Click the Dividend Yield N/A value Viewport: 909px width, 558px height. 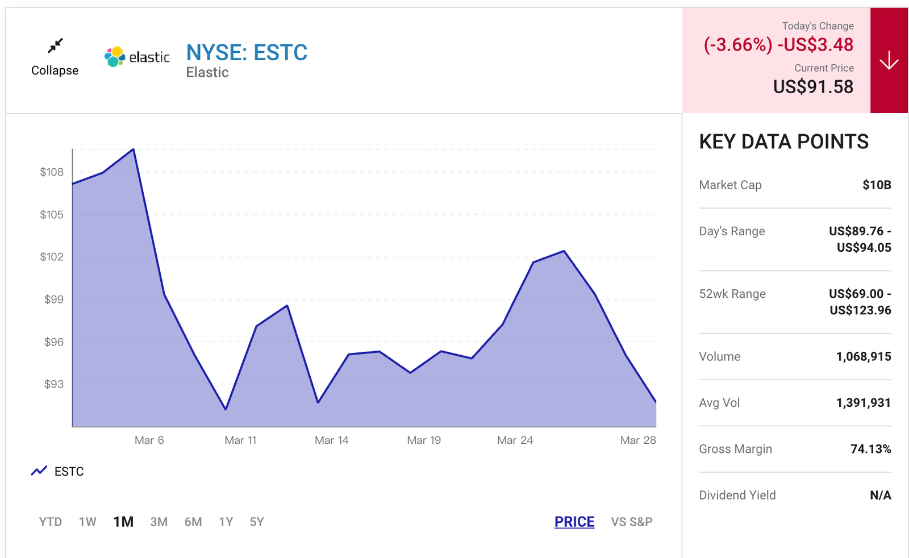[881, 495]
